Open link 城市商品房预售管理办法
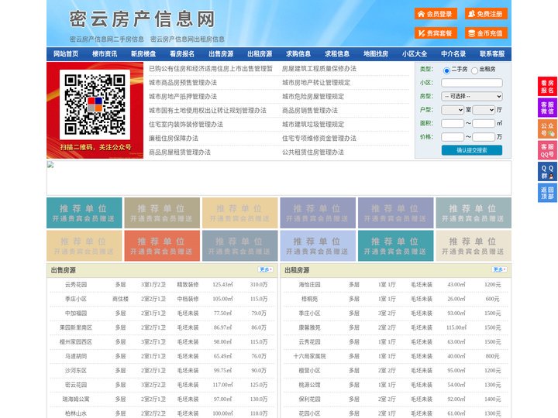 click(x=183, y=83)
